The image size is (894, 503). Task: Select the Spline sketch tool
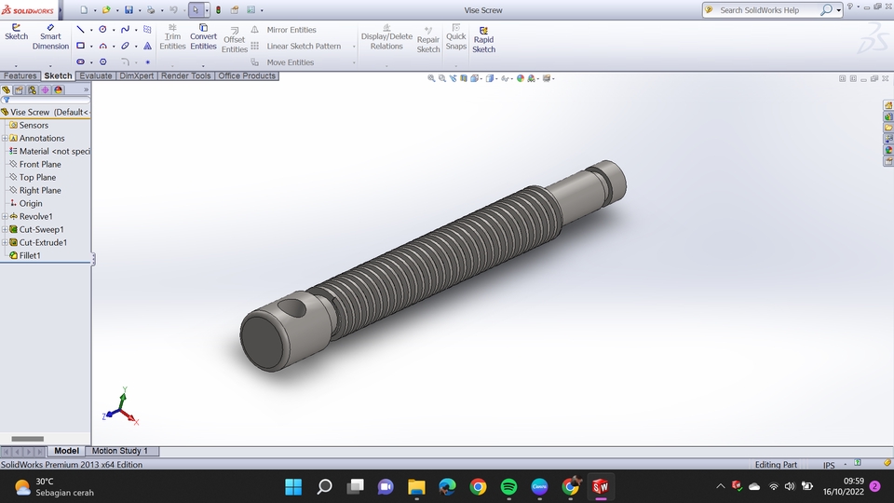[125, 29]
